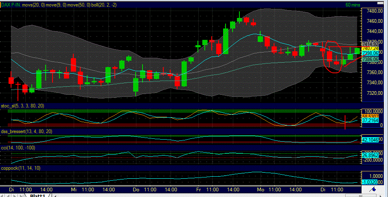Click the orange 58,5307 stochastic value

point(370,116)
